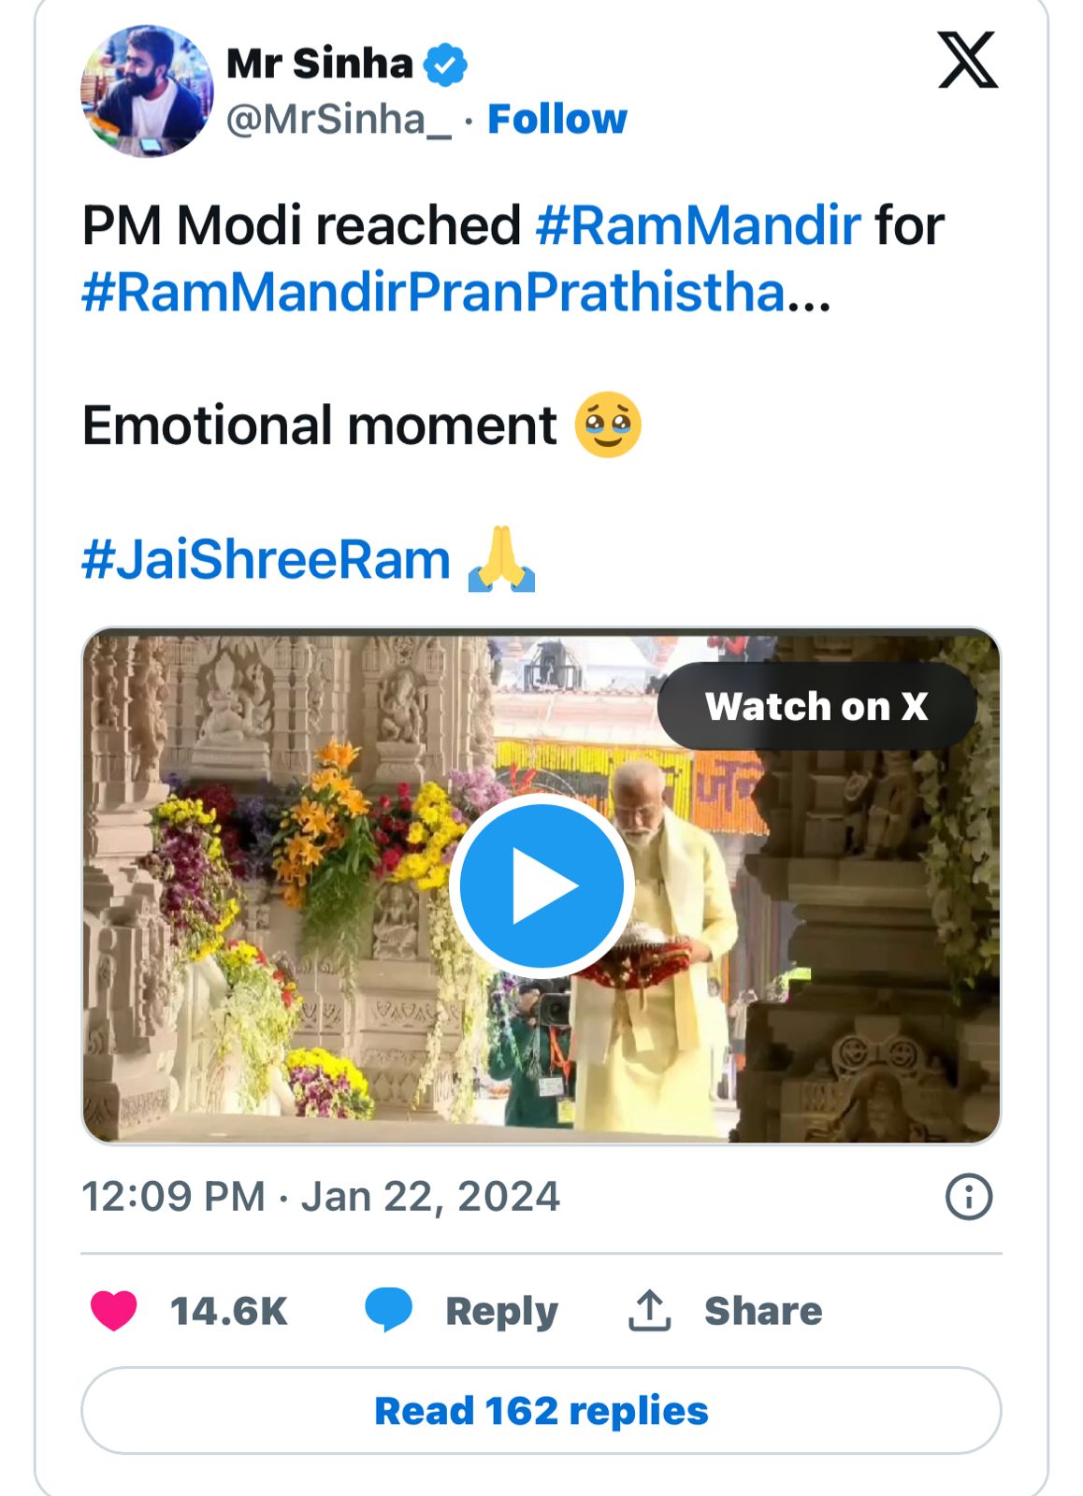This screenshot has height=1496, width=1083.
Task: Click the X logo icon
Action: tap(967, 61)
